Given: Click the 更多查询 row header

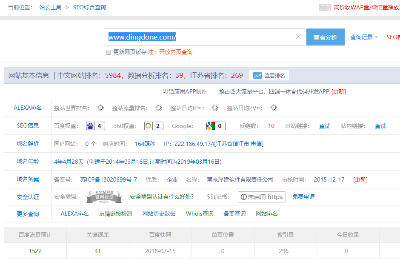Looking at the screenshot, I should (x=28, y=214).
